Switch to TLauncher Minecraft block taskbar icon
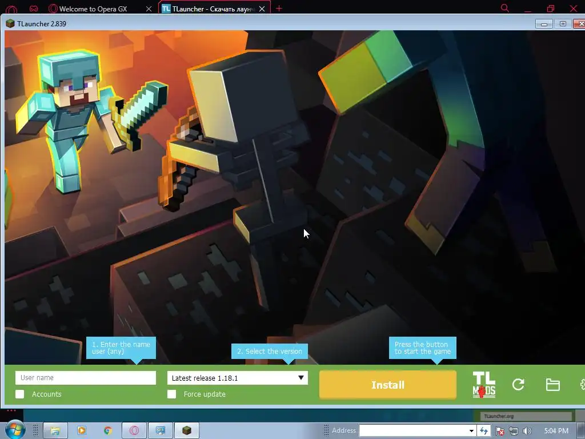This screenshot has width=585, height=439. pyautogui.click(x=187, y=430)
